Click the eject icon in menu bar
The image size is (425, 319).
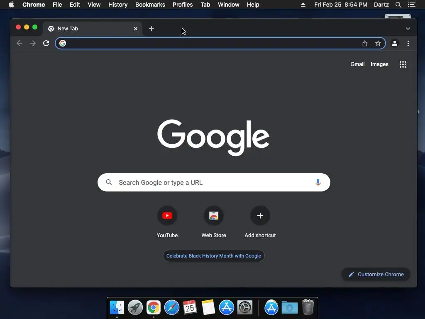pos(303,5)
